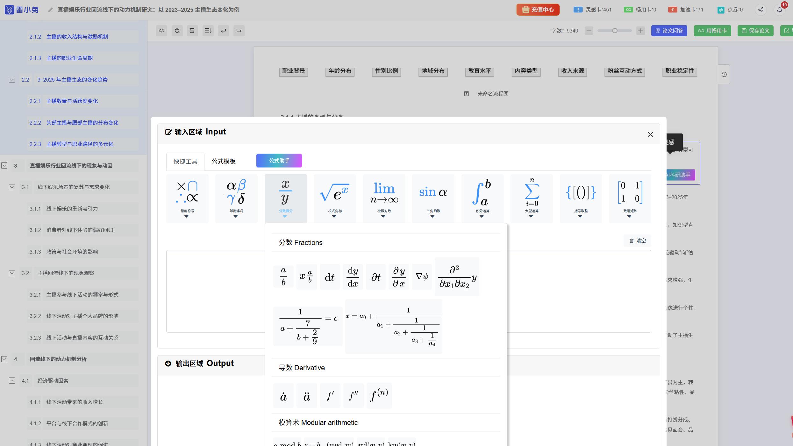Click the 保存论文 save button
793x446 pixels.
coord(755,31)
